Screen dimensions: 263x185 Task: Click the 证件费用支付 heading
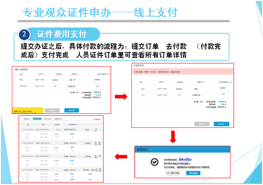click(x=62, y=34)
